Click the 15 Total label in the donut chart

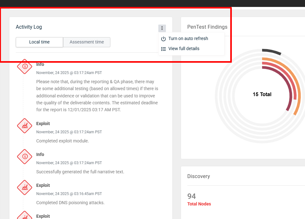click(262, 95)
